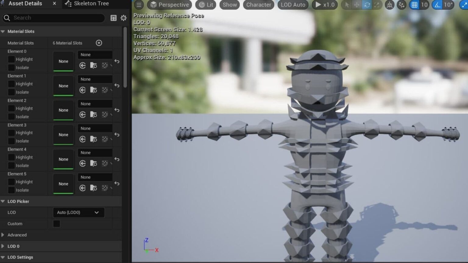
Task: Add a new material slot with plus button
Action: [x=99, y=43]
